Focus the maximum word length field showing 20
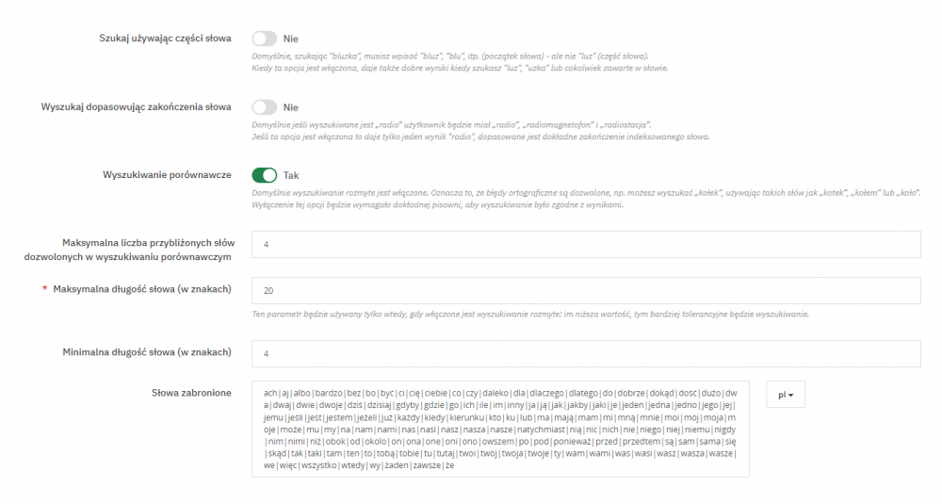The height and width of the screenshot is (504, 942). click(x=586, y=291)
